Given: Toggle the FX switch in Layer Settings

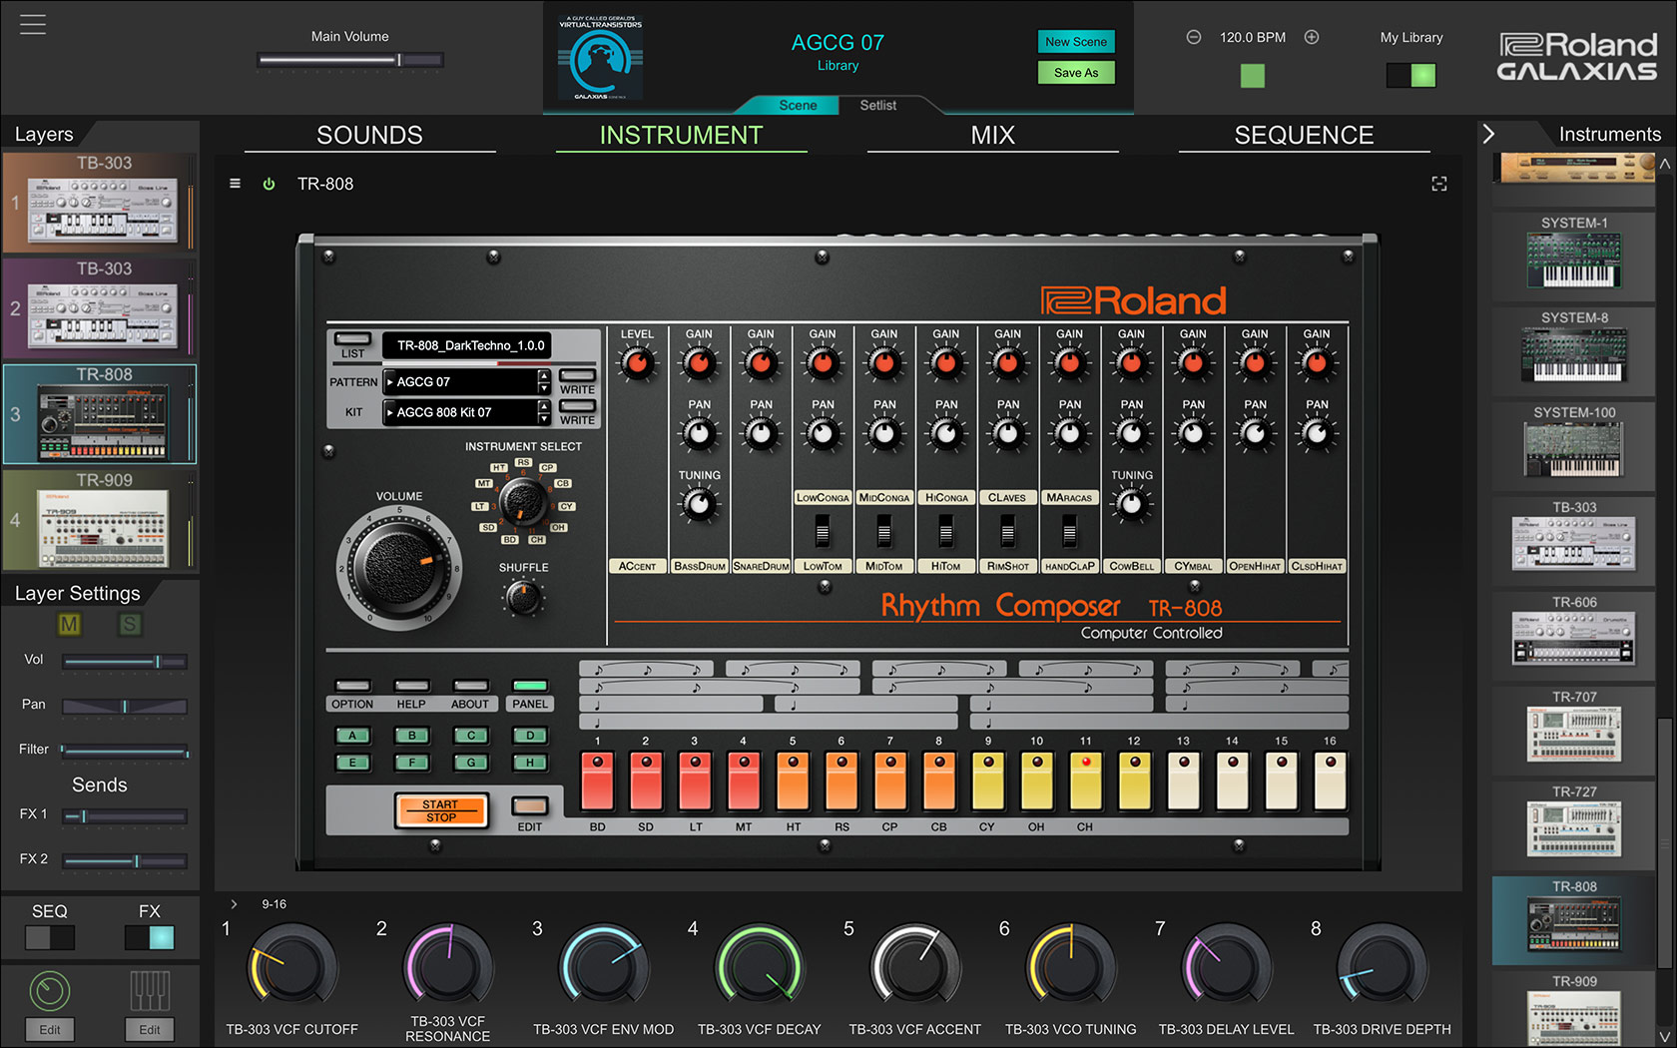Looking at the screenshot, I should (x=148, y=937).
